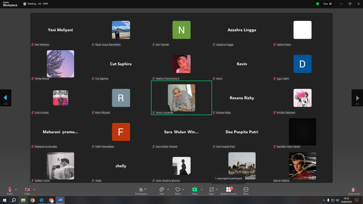Show hidden system tray icons
The width and height of the screenshot is (363, 204).
(x=324, y=200)
